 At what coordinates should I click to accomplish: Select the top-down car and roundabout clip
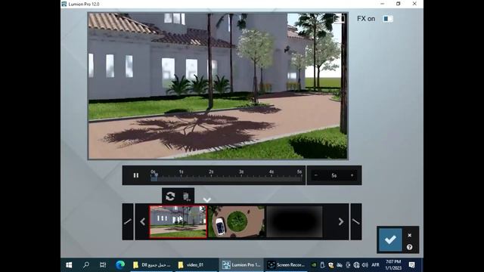(237, 221)
